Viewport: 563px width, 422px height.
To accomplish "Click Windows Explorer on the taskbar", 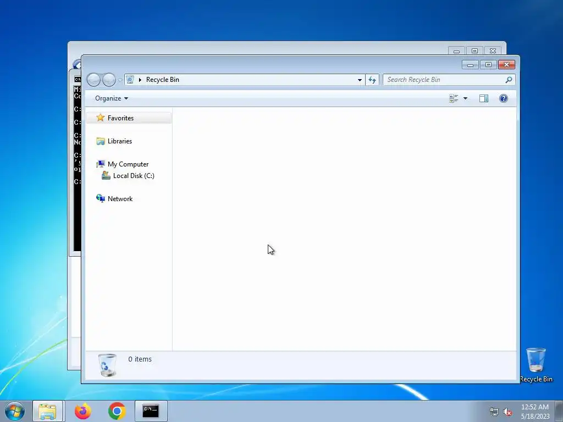I will (47, 411).
